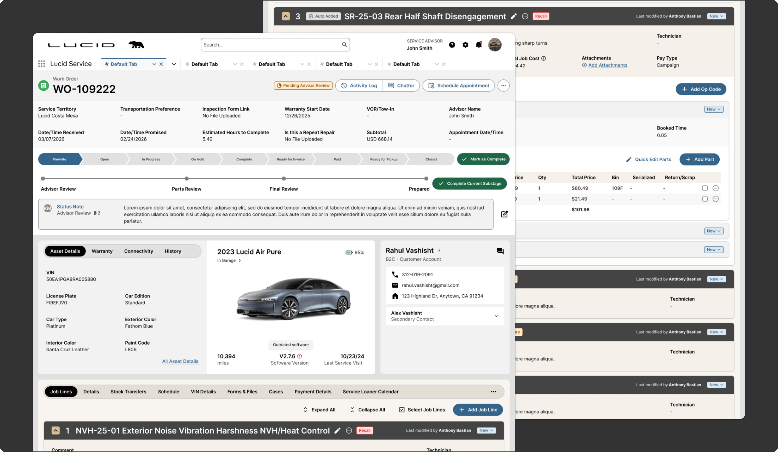Edit the status note with pencil-square icon
778x452 pixels.
click(x=504, y=214)
